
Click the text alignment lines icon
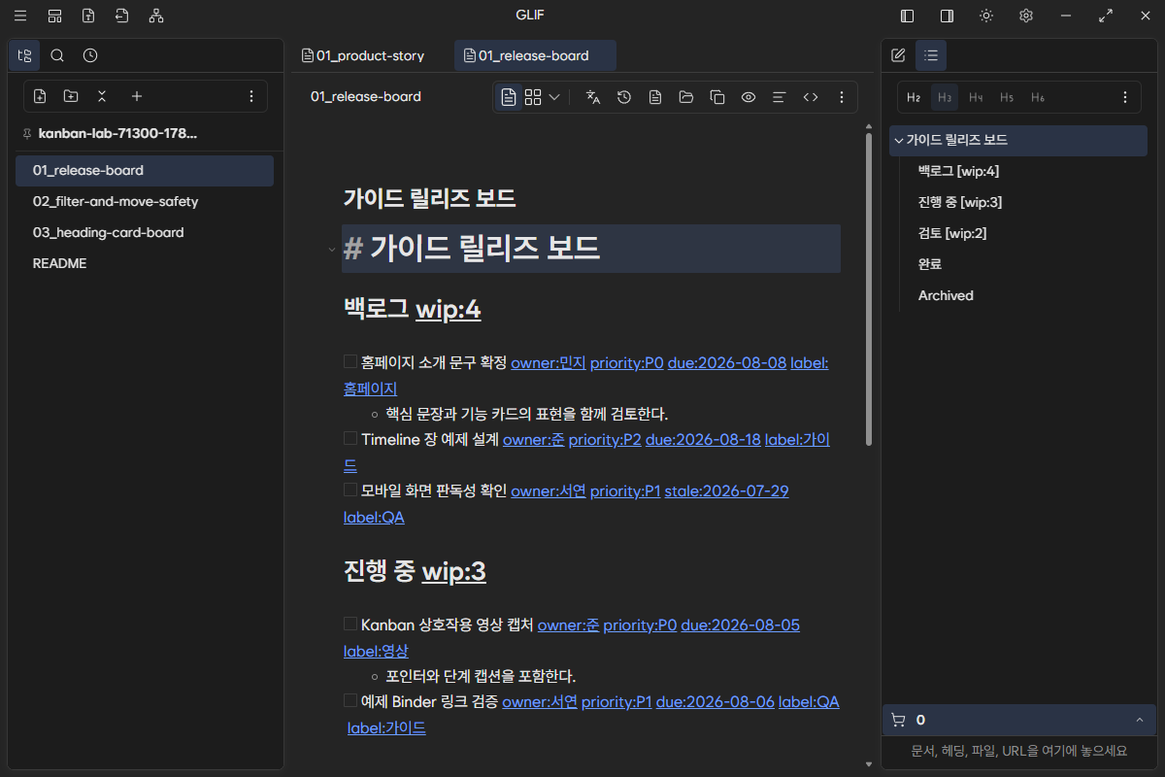point(779,97)
